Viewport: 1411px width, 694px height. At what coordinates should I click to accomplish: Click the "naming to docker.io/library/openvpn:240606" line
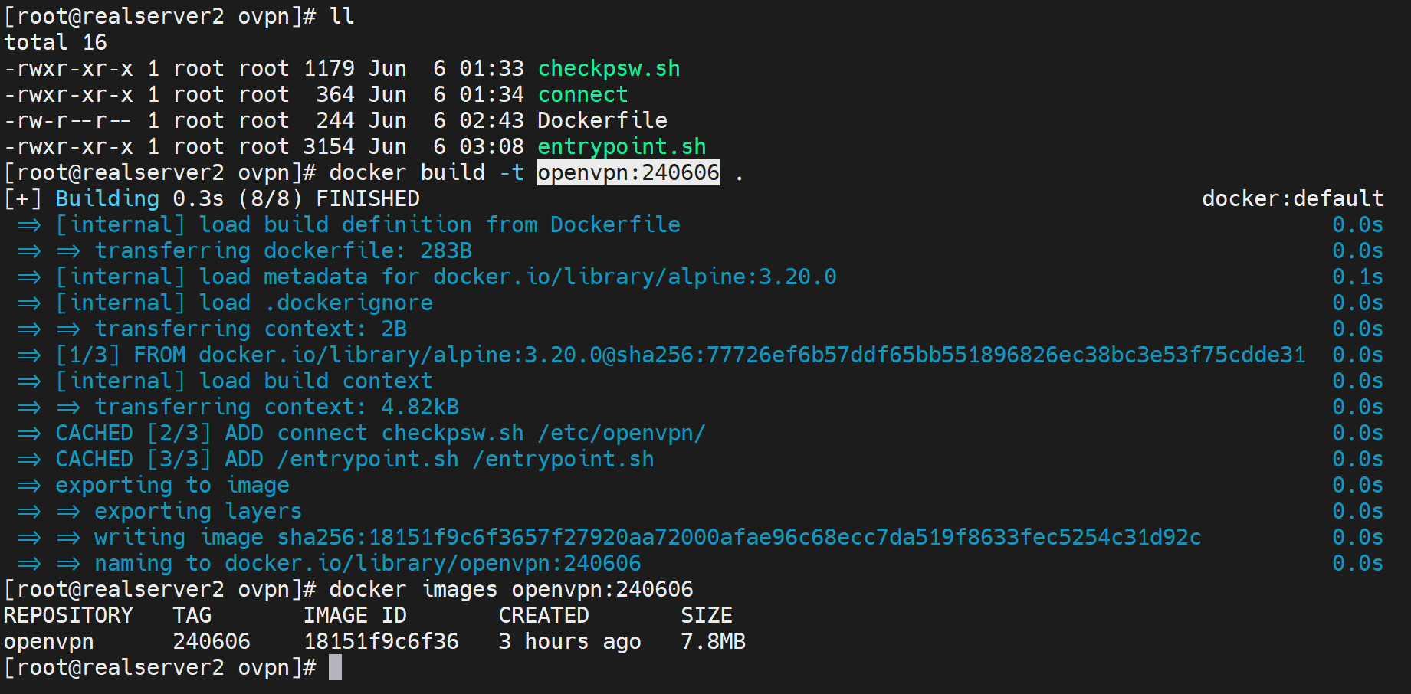[x=367, y=563]
